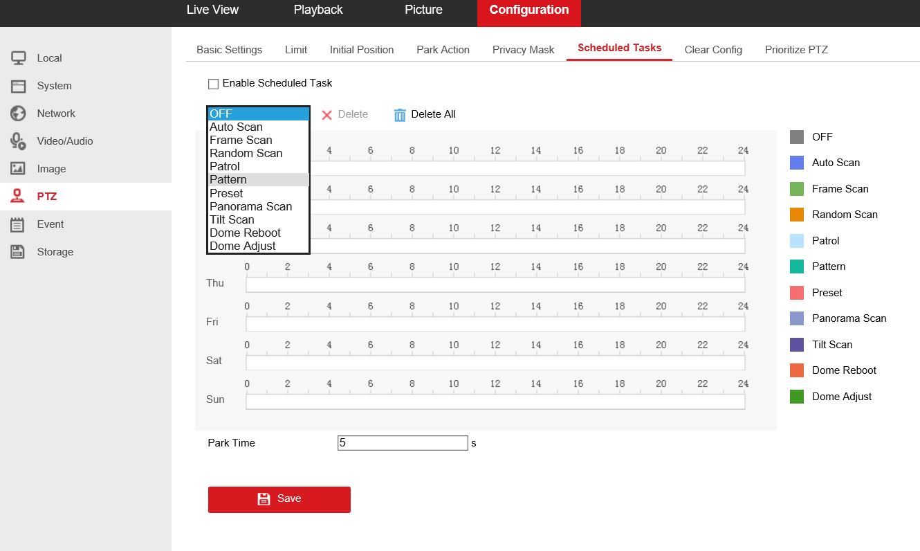Screen dimensions: 920x551
Task: Click the purple Tilt Scan legend swatch
Action: tap(797, 345)
